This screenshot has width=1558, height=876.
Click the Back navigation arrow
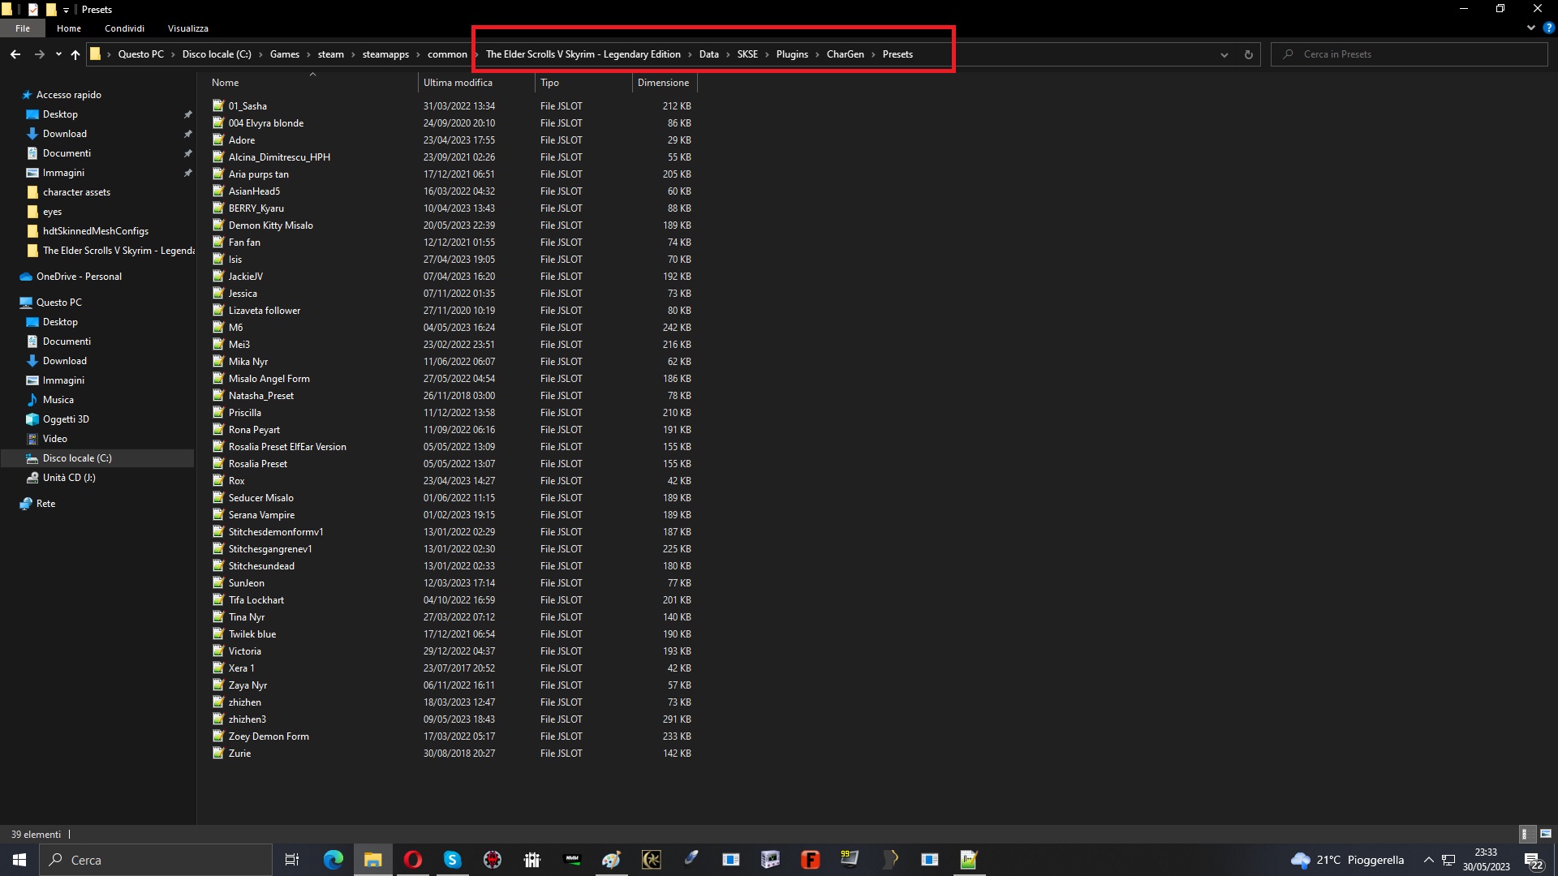(x=15, y=54)
